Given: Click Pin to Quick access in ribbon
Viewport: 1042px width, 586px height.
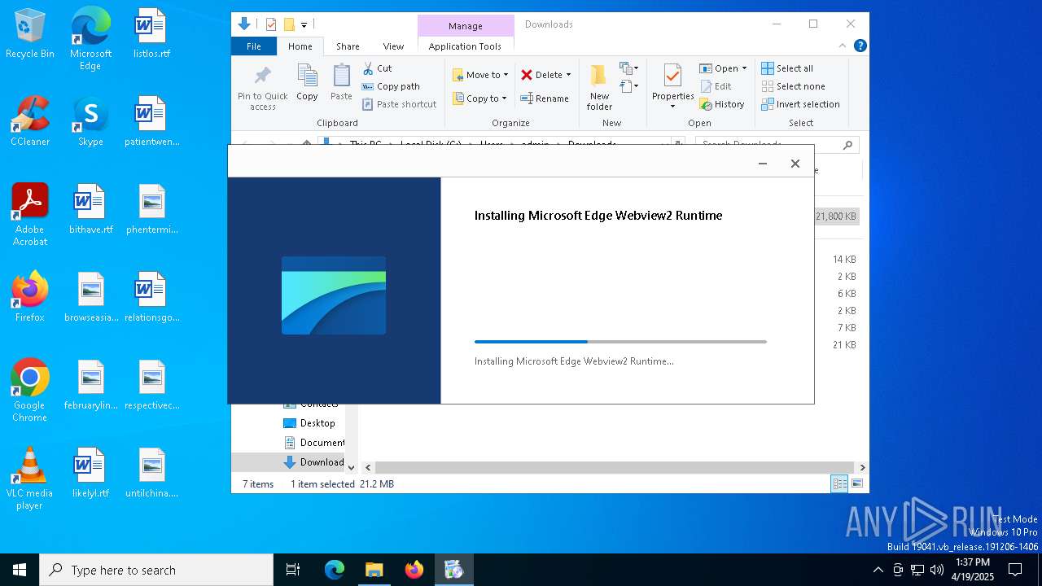Looking at the screenshot, I should [x=262, y=88].
